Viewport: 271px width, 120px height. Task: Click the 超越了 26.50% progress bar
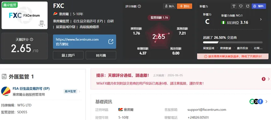click(x=232, y=42)
